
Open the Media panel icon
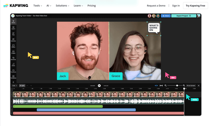(13, 21)
